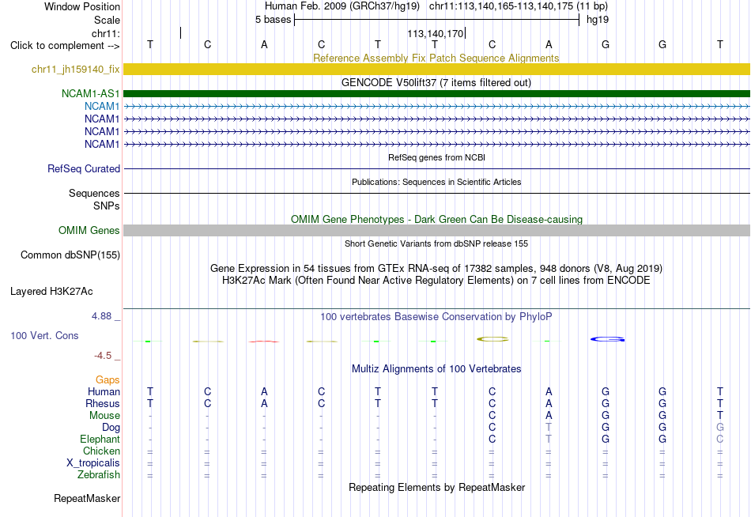This screenshot has height=517, width=751.
Task: Click the SNPs track label
Action: pos(107,206)
